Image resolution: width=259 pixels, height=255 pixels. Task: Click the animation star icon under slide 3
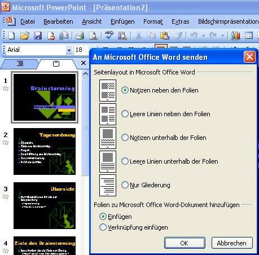pos(6,197)
